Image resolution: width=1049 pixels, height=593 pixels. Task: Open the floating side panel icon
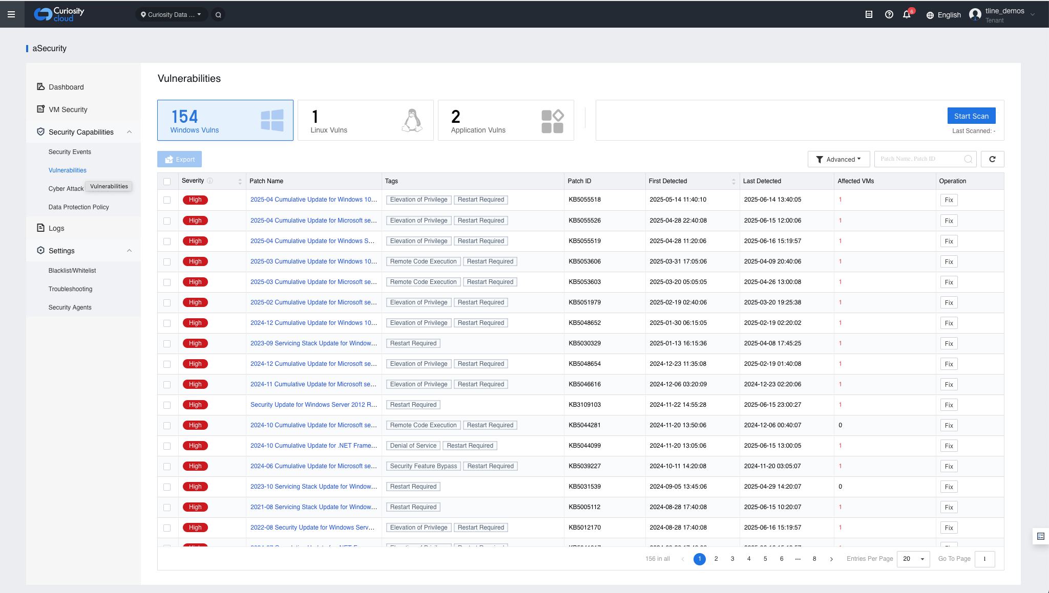coord(1041,536)
